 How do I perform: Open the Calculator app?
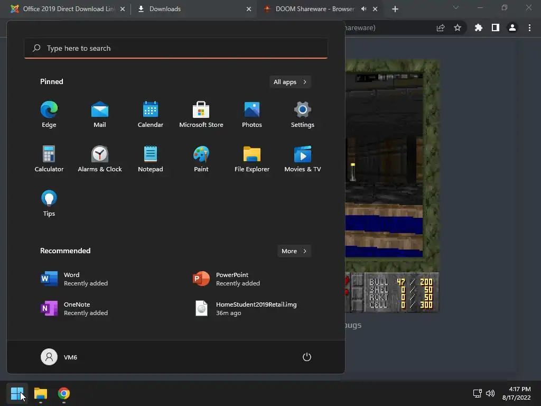(49, 159)
